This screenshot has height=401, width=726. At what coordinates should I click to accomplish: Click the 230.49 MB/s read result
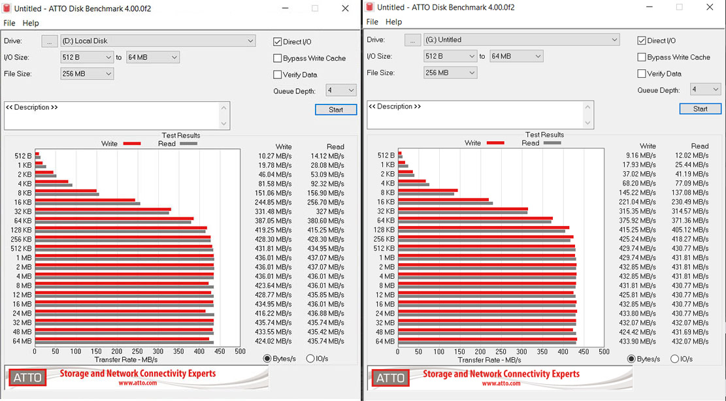690,202
